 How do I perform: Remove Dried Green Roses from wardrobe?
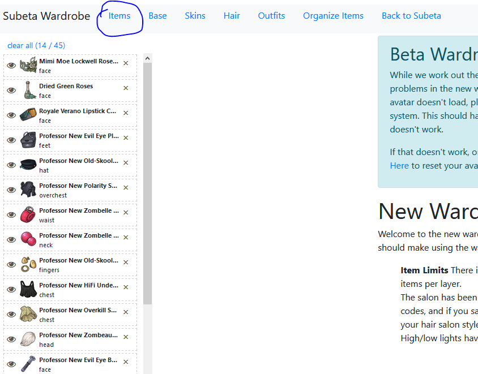point(126,88)
